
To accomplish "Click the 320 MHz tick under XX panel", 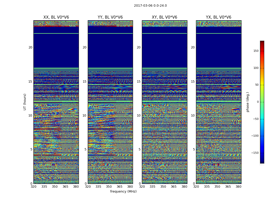I will (33, 187).
